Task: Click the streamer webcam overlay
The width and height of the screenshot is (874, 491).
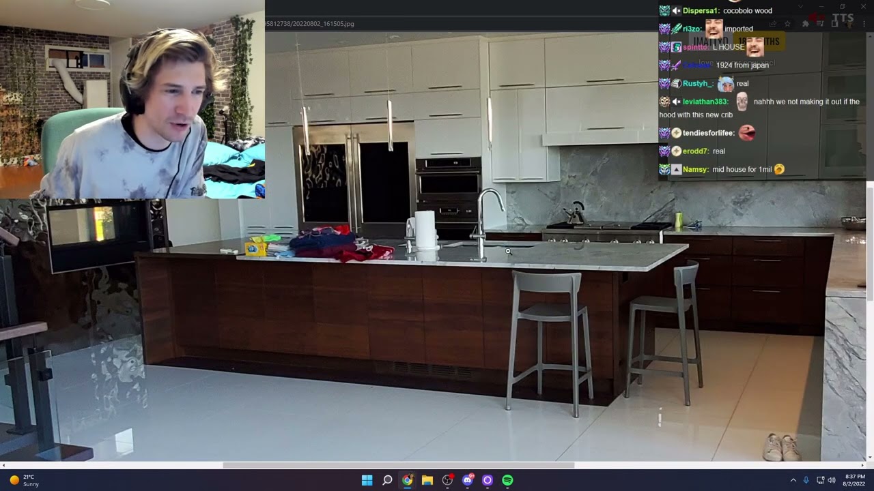Action: (132, 100)
